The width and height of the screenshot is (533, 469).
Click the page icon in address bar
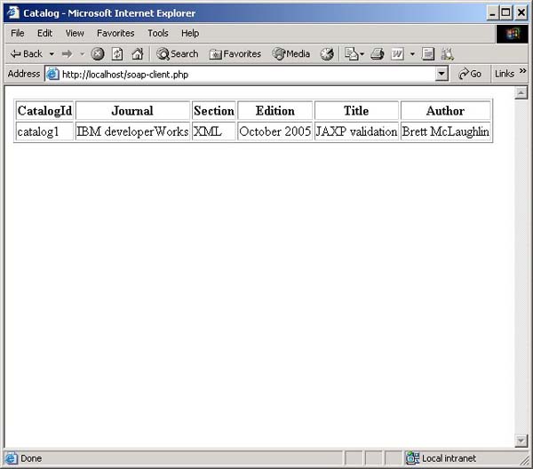(52, 74)
